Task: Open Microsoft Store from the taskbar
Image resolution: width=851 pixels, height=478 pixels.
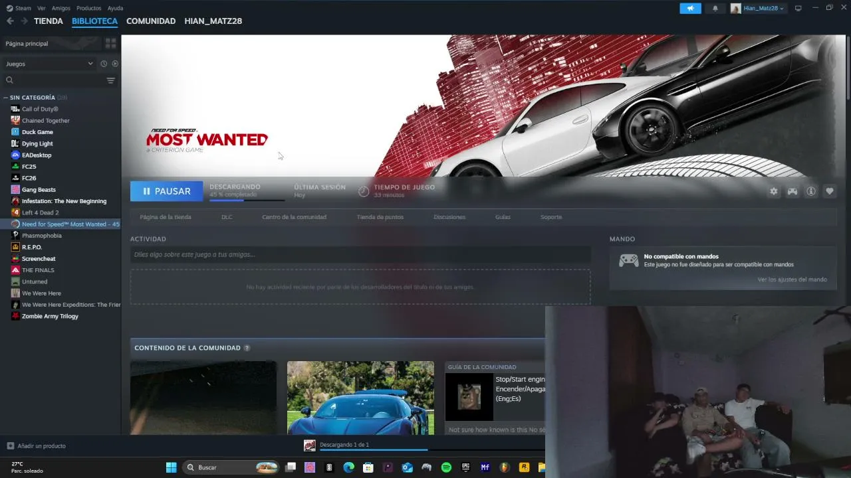Action: (368, 467)
